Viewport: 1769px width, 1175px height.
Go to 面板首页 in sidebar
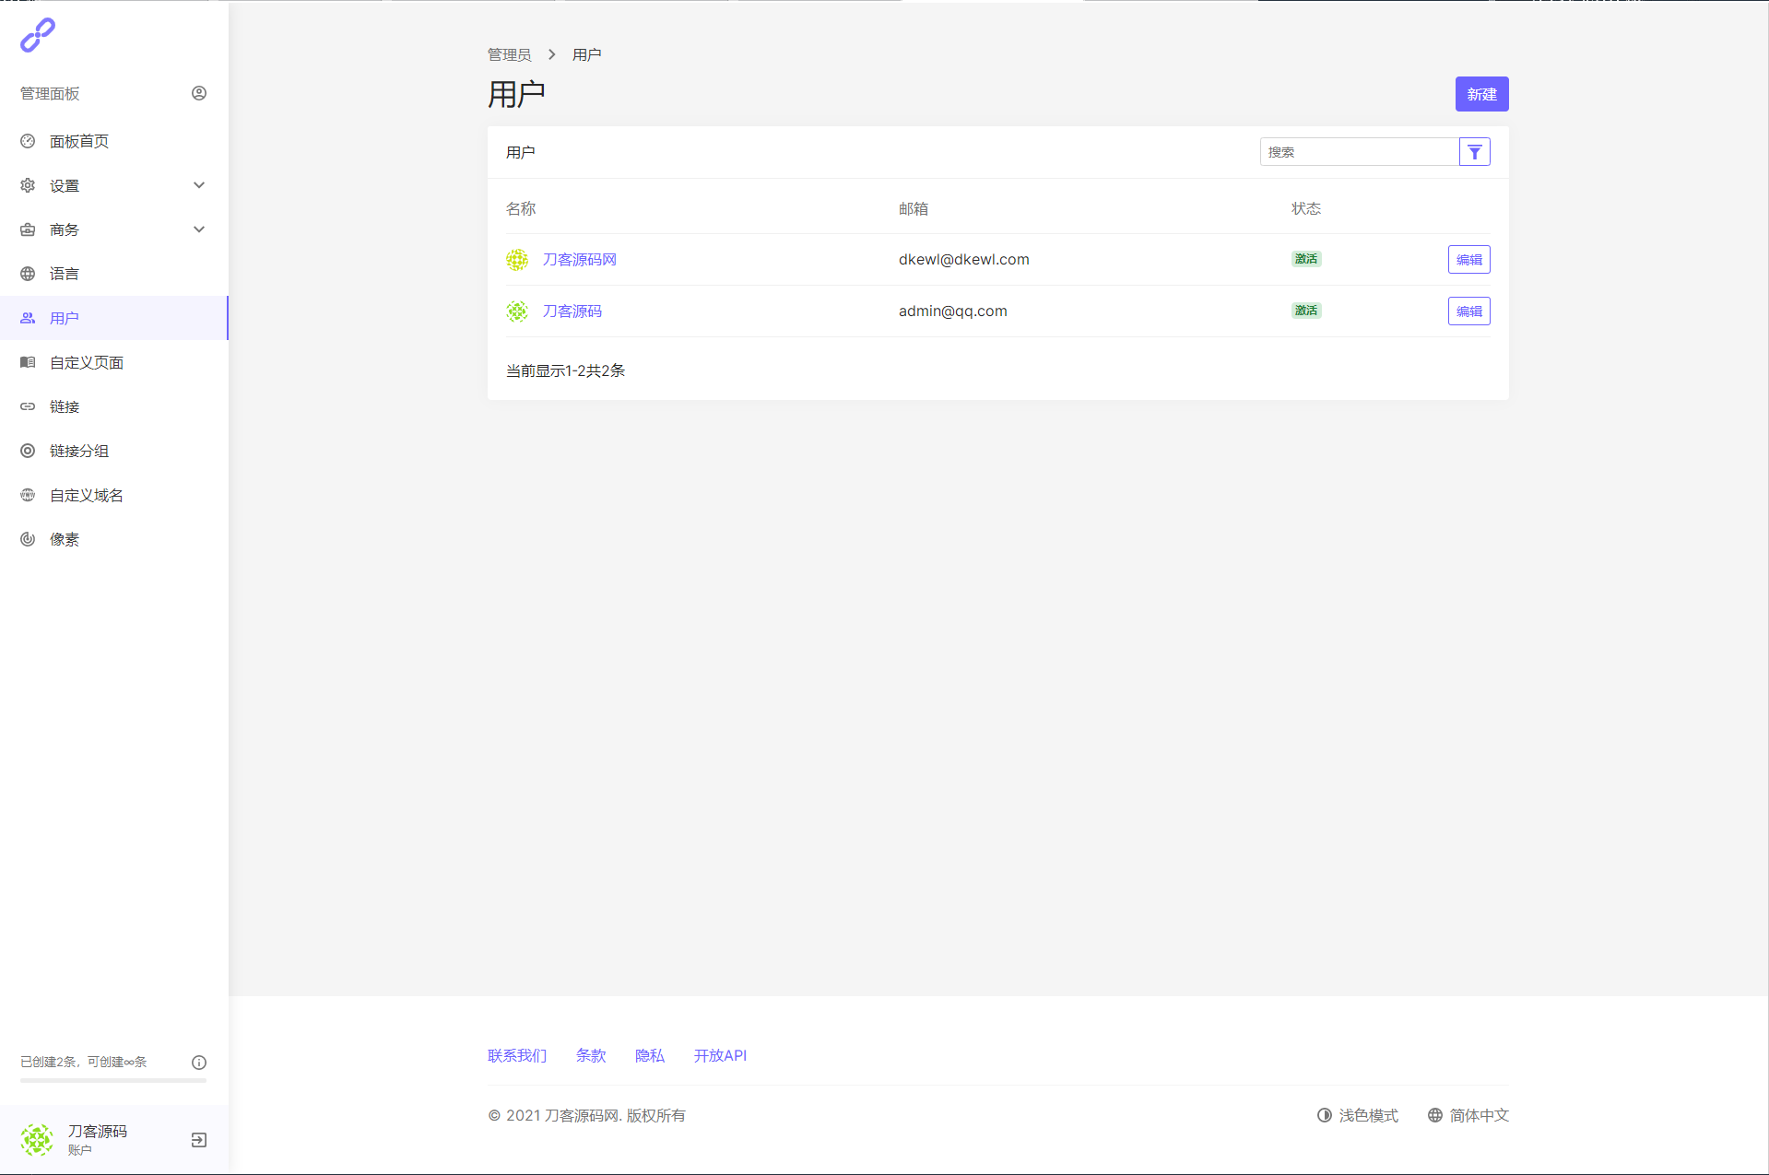tap(79, 141)
